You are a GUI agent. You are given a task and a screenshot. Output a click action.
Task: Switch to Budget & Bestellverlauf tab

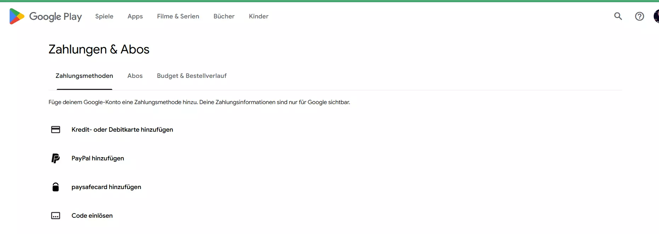192,76
